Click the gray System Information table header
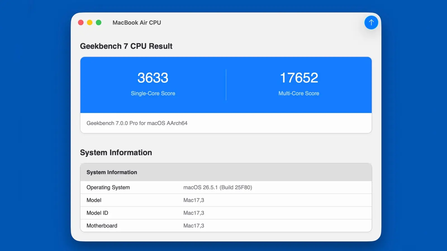This screenshot has width=447, height=251. [x=226, y=172]
